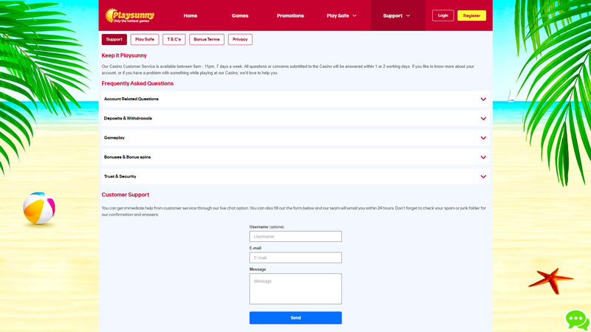The image size is (591, 332).
Task: Expand Deposits & Withdrawals FAQ
Action: [295, 118]
